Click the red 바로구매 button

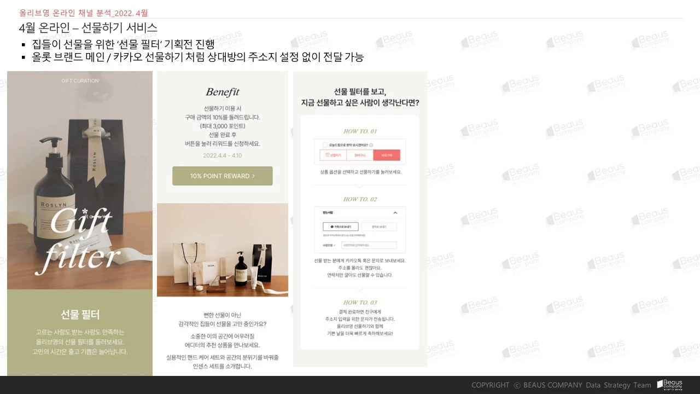point(387,155)
